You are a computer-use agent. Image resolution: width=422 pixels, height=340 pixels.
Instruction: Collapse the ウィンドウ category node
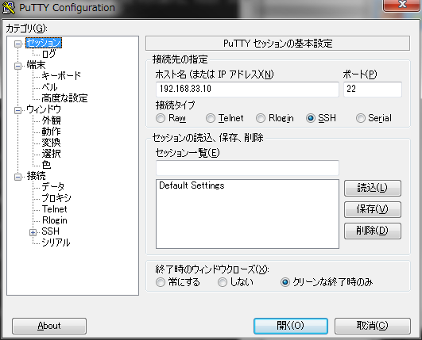[17, 110]
